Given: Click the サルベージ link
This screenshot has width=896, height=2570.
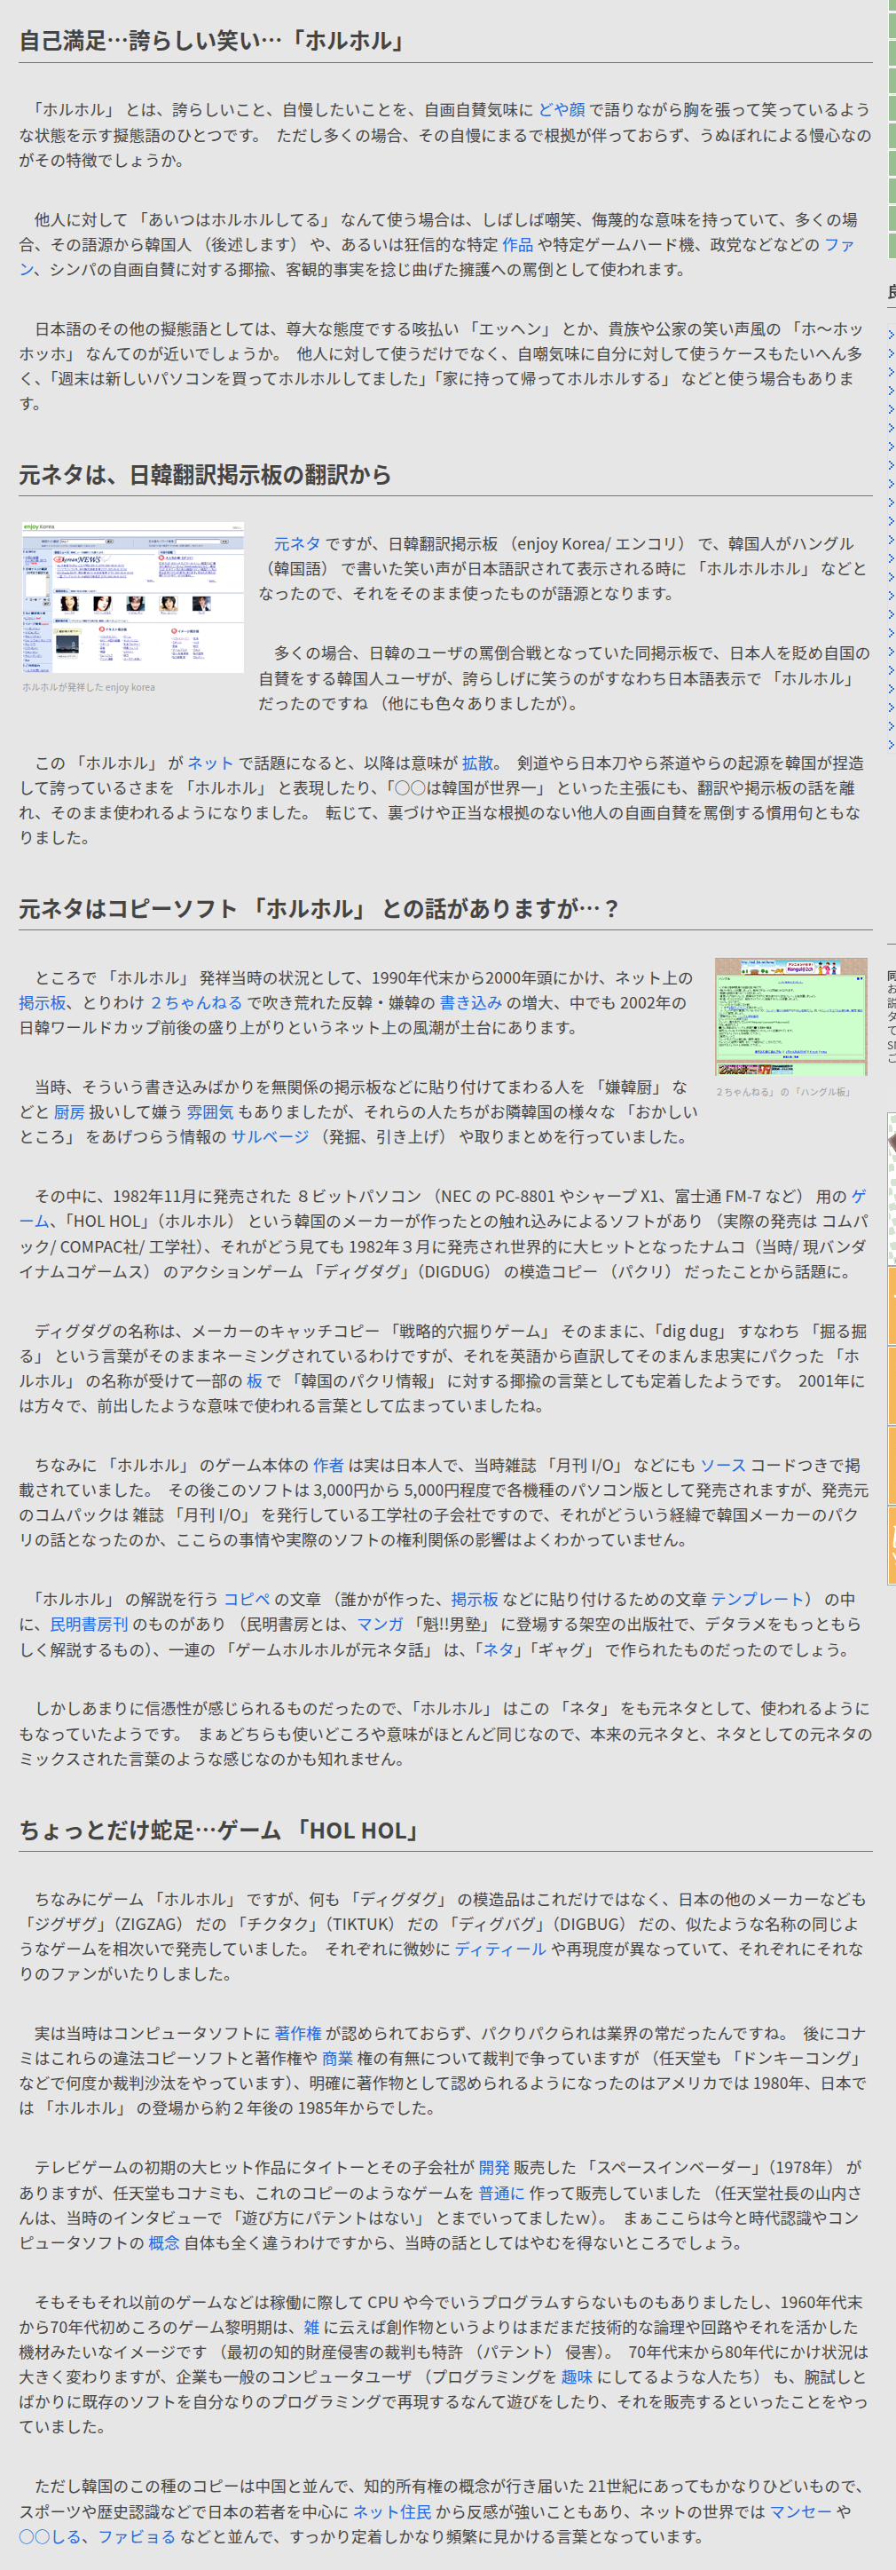Looking at the screenshot, I should click(x=270, y=1137).
